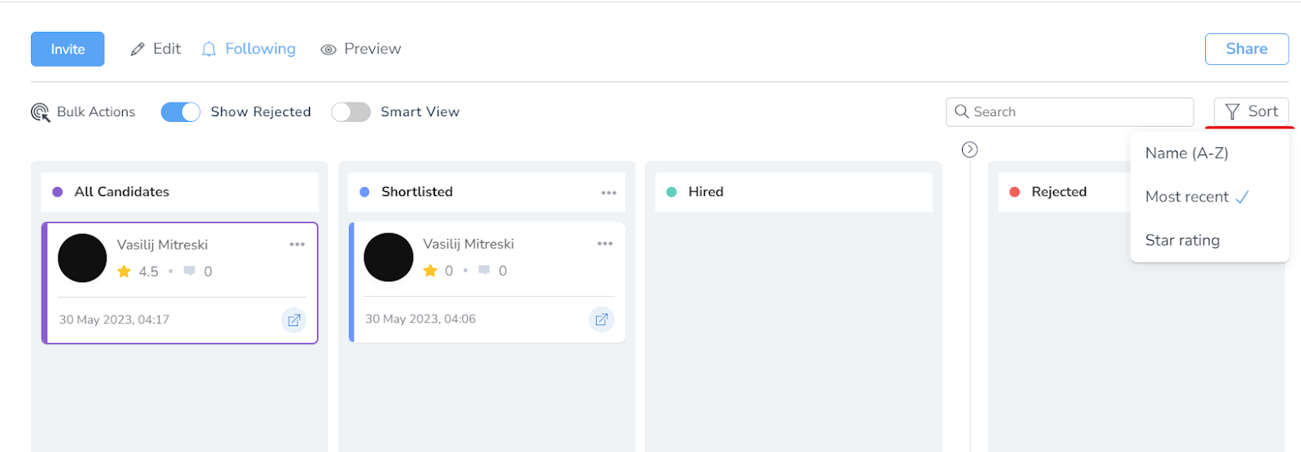Click star rating icon showing 4.5
This screenshot has height=452, width=1301.
click(124, 272)
